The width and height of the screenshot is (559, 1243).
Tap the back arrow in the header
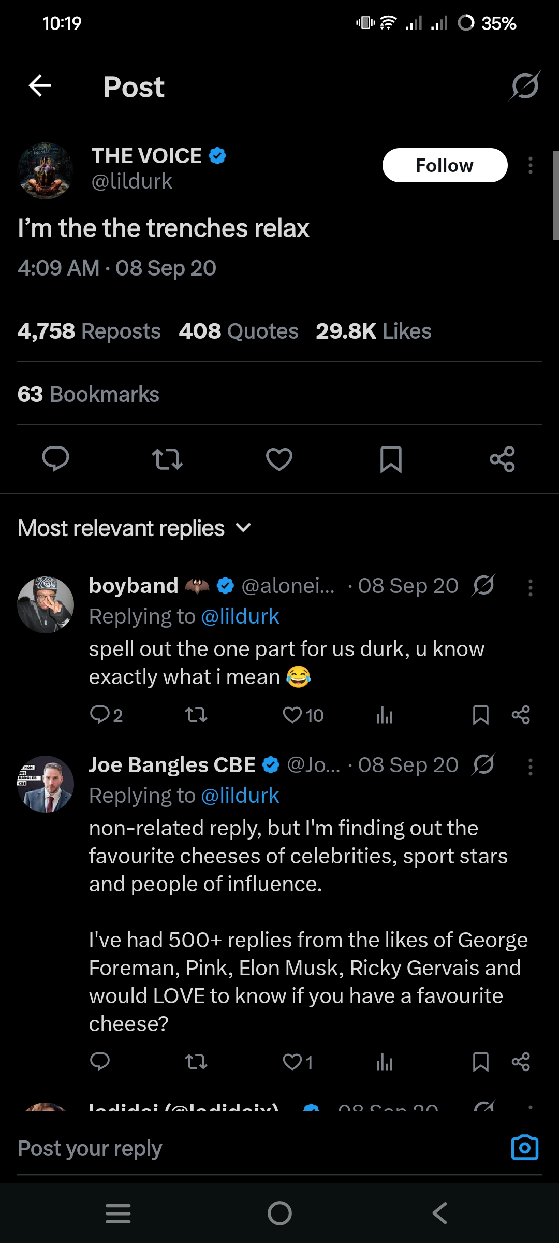tap(40, 86)
